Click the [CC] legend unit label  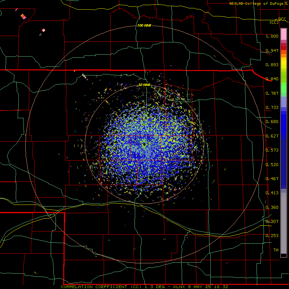coord(274,22)
